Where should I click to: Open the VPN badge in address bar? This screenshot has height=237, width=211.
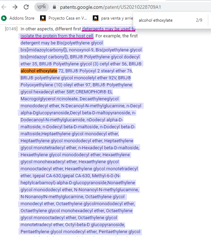42,7
